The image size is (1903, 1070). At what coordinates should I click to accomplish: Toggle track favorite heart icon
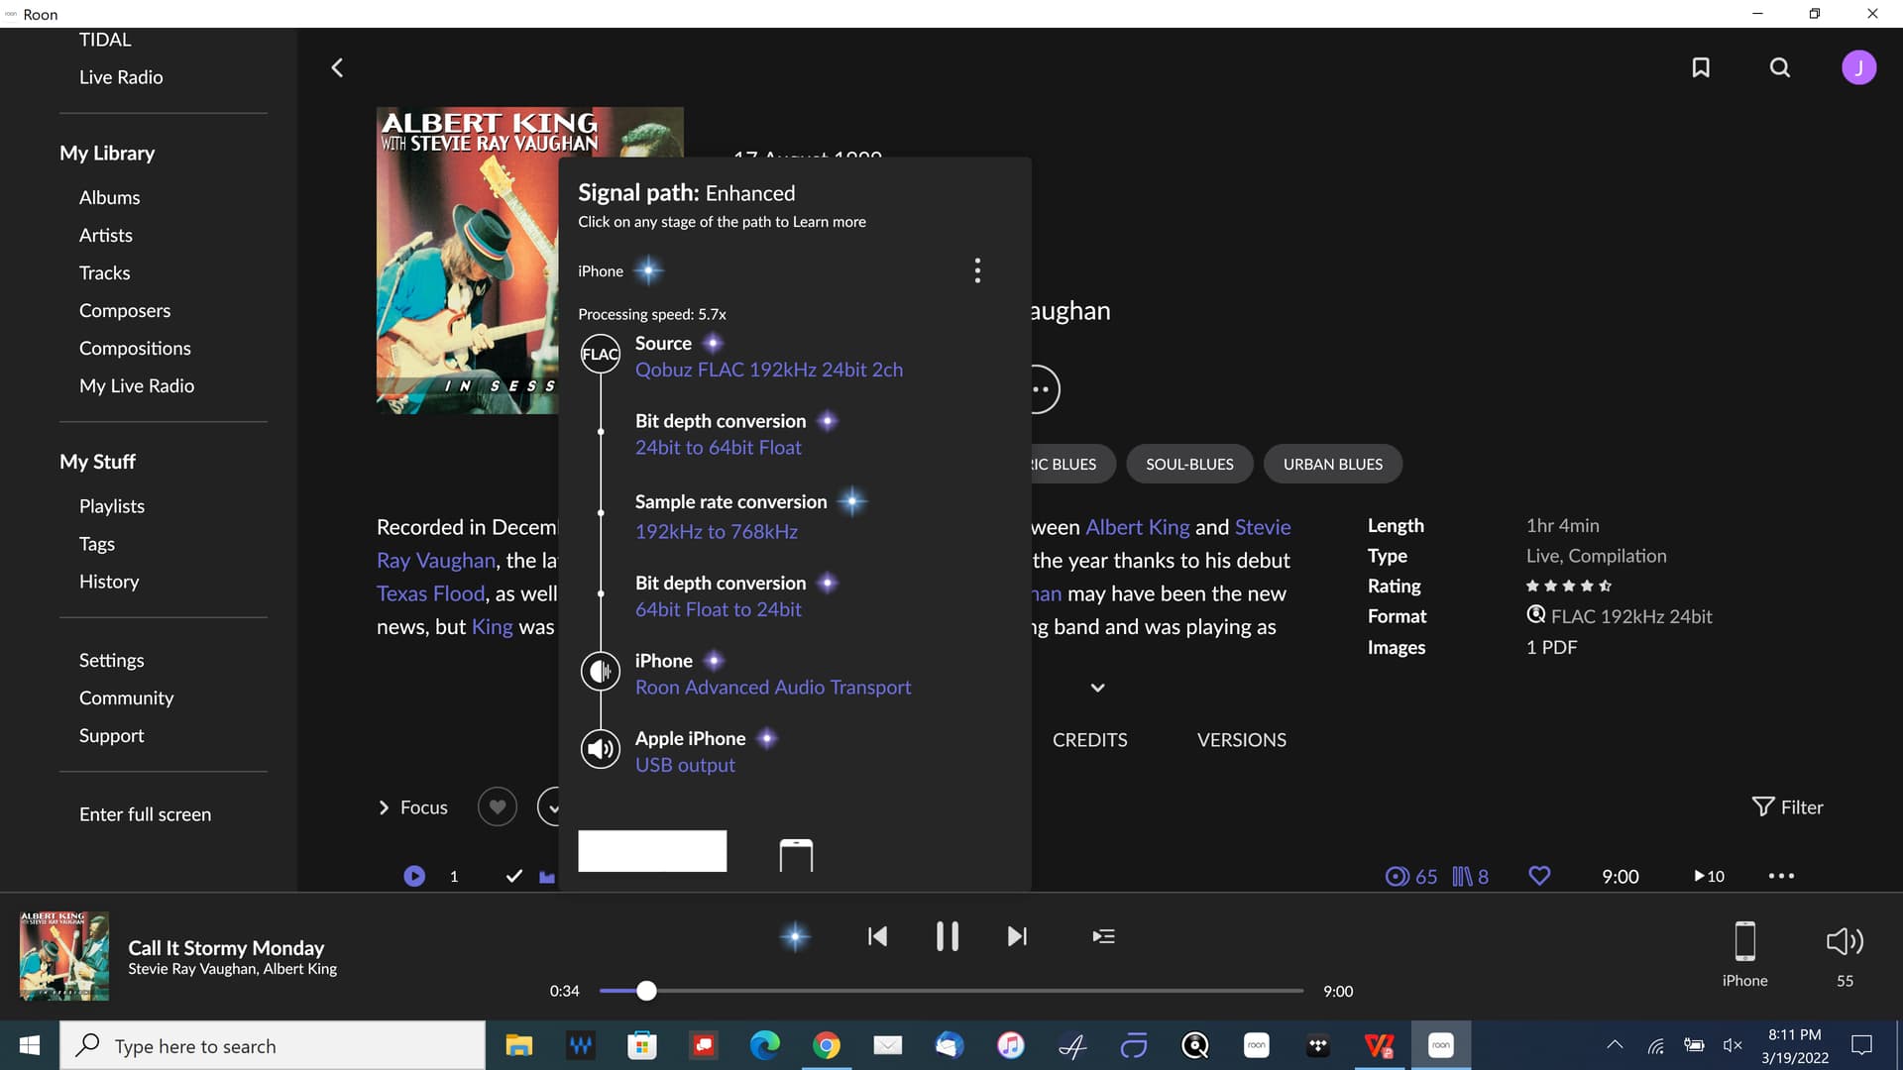pos(1539,876)
